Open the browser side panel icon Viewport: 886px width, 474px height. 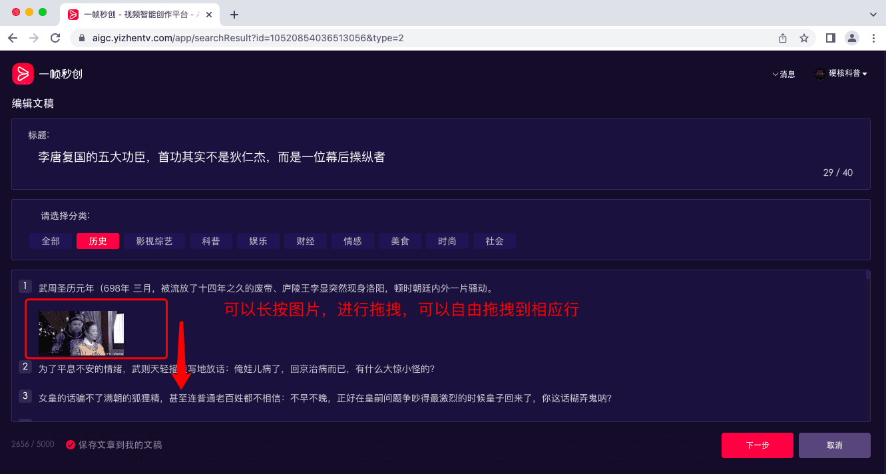[x=829, y=38]
